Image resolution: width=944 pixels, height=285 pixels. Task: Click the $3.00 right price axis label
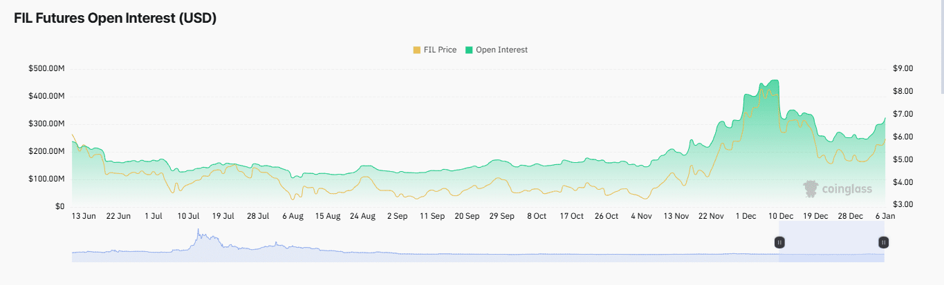coord(903,205)
